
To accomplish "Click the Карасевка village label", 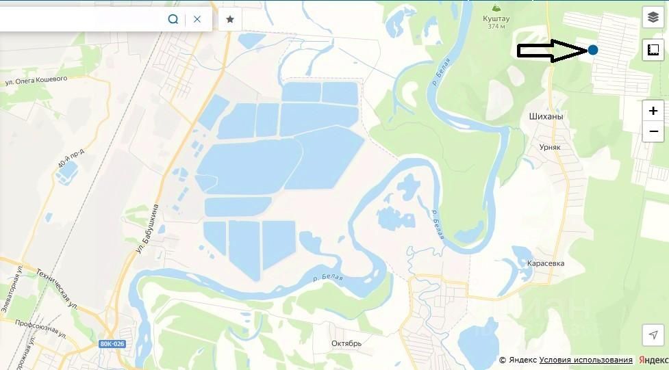I will tap(545, 263).
